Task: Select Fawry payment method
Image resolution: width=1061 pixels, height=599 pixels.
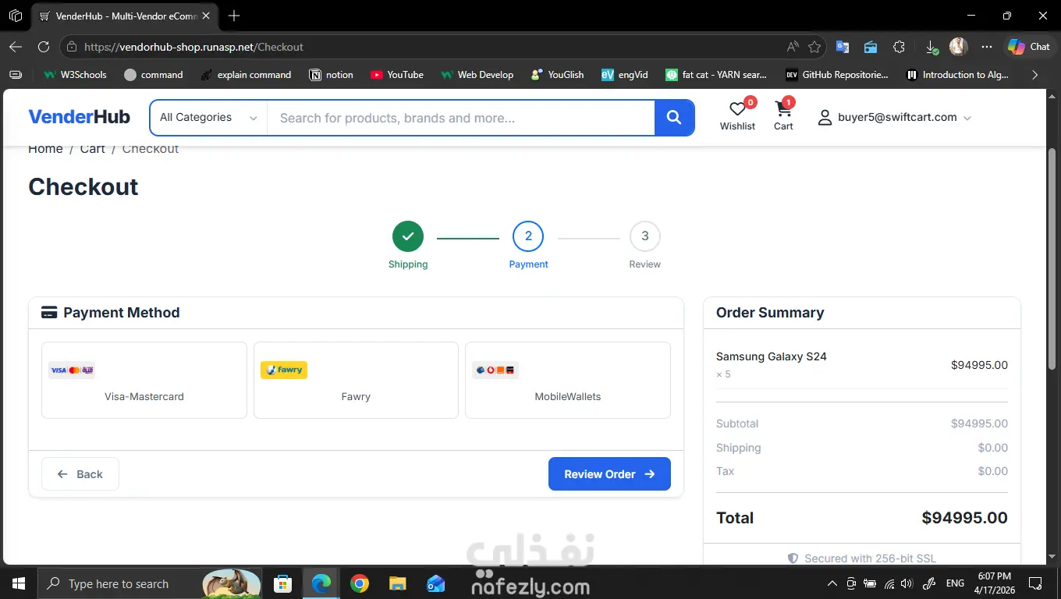Action: pyautogui.click(x=356, y=380)
